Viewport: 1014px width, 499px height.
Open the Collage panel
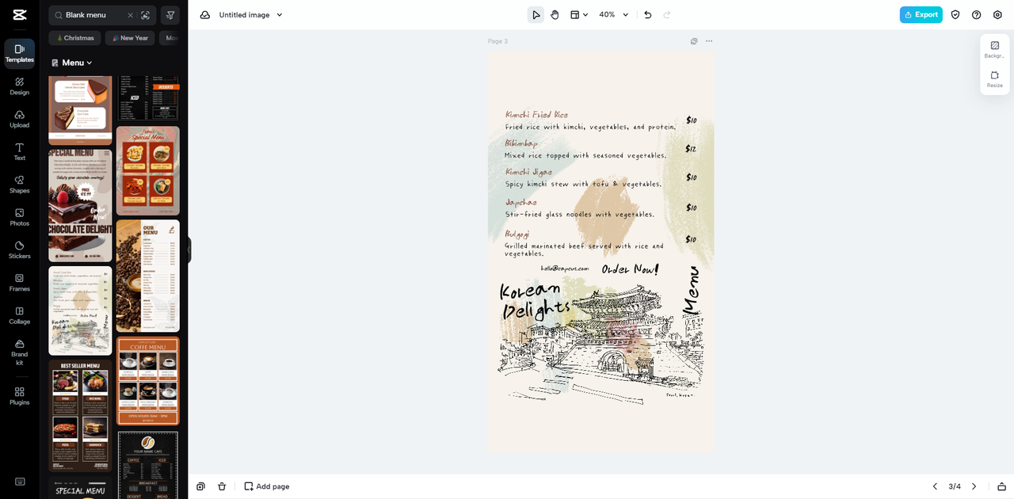[x=20, y=315]
